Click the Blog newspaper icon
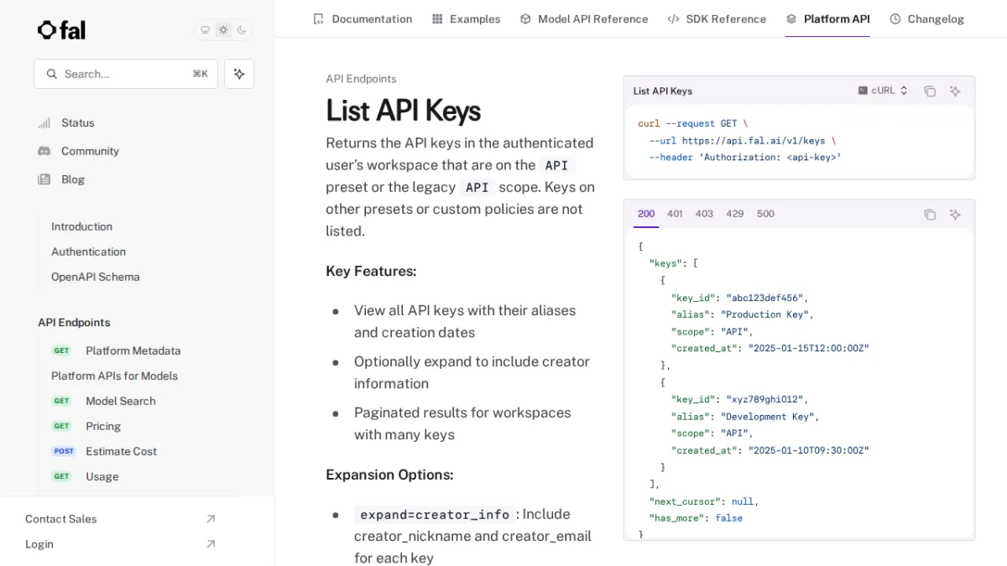 [x=44, y=179]
